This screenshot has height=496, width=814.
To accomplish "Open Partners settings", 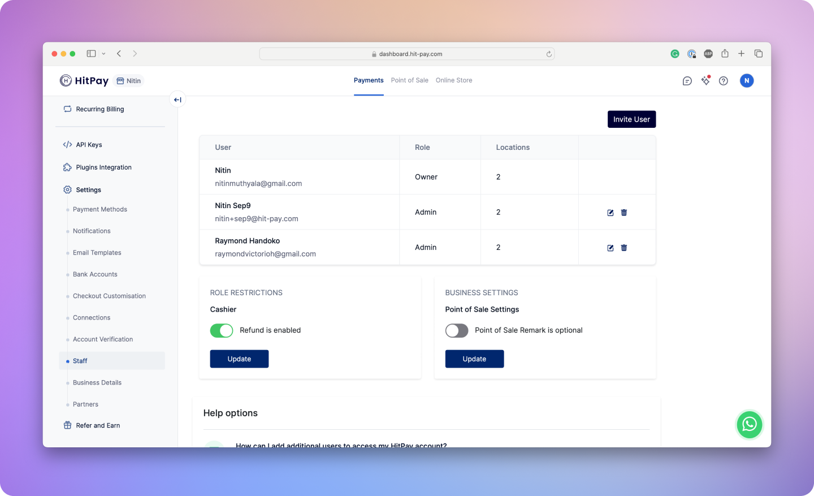I will pyautogui.click(x=85, y=404).
